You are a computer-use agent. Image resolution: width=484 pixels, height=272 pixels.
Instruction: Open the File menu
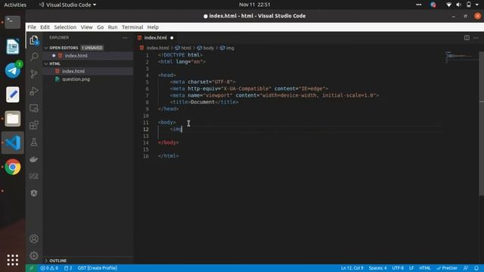coord(32,27)
